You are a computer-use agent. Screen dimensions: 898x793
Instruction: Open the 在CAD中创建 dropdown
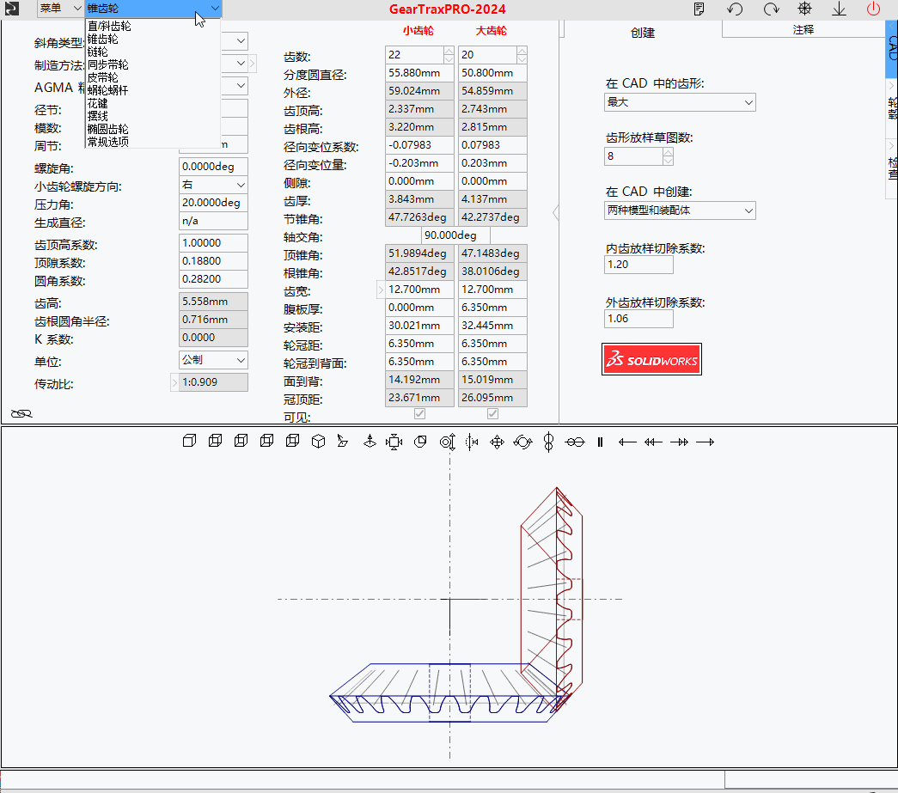click(x=680, y=210)
